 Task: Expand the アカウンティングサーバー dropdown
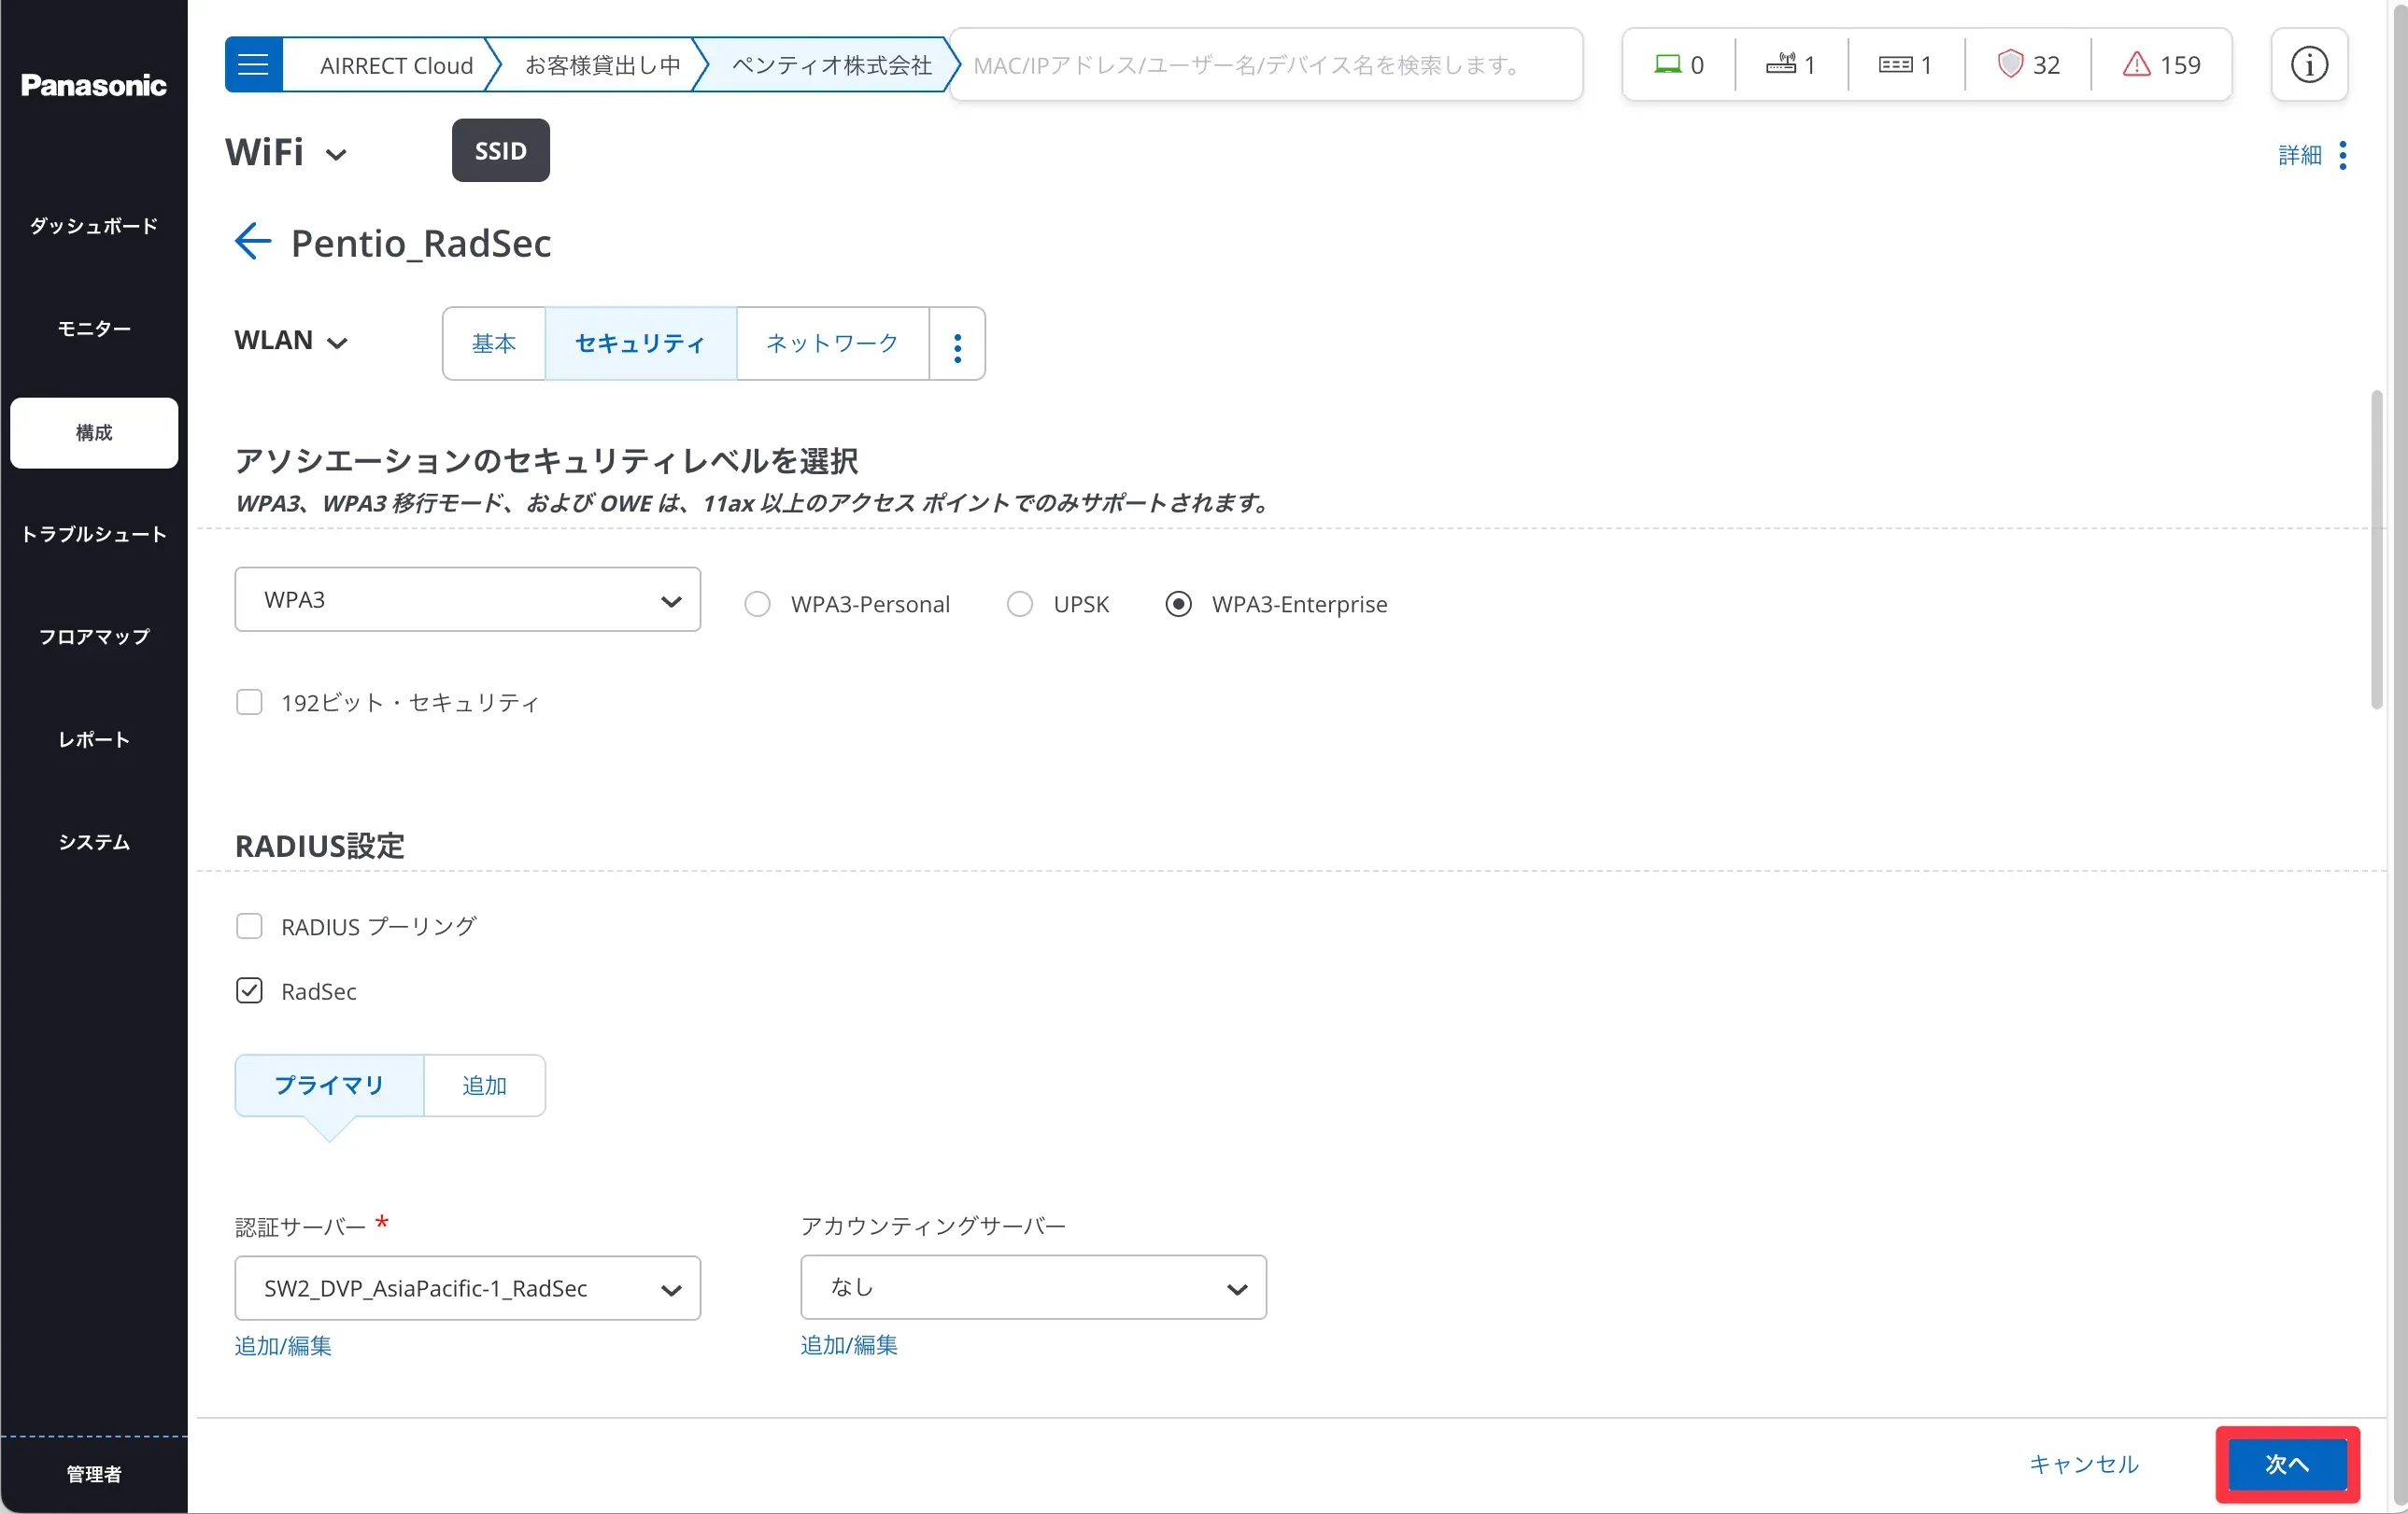[x=1033, y=1288]
